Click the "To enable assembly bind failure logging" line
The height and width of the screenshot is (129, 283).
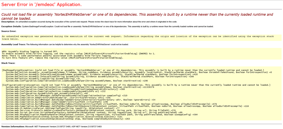coord(78,54)
